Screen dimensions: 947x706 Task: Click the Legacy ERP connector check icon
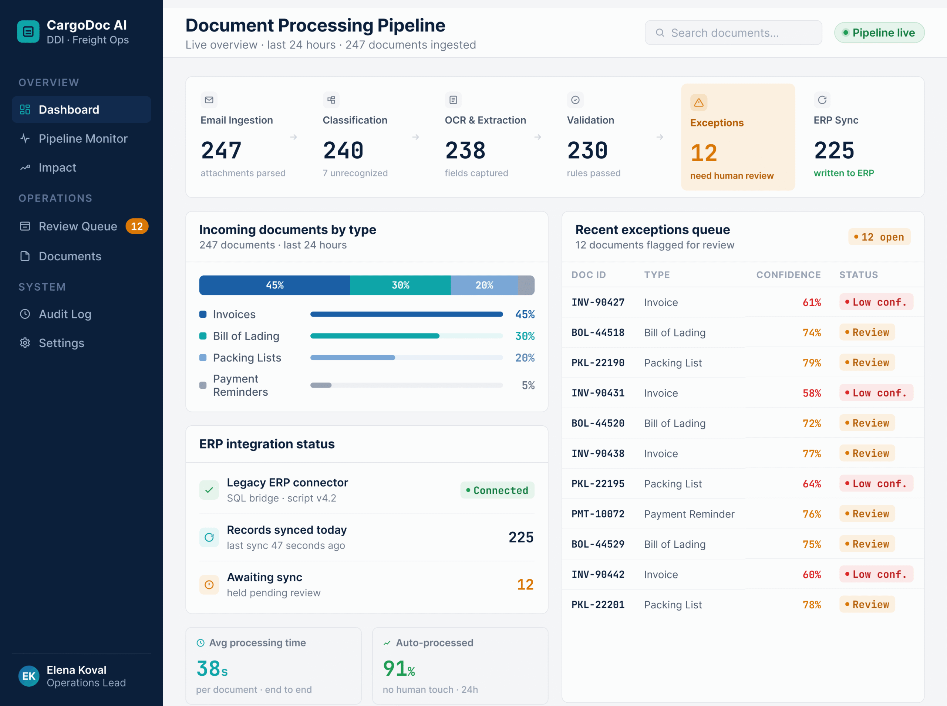click(209, 490)
